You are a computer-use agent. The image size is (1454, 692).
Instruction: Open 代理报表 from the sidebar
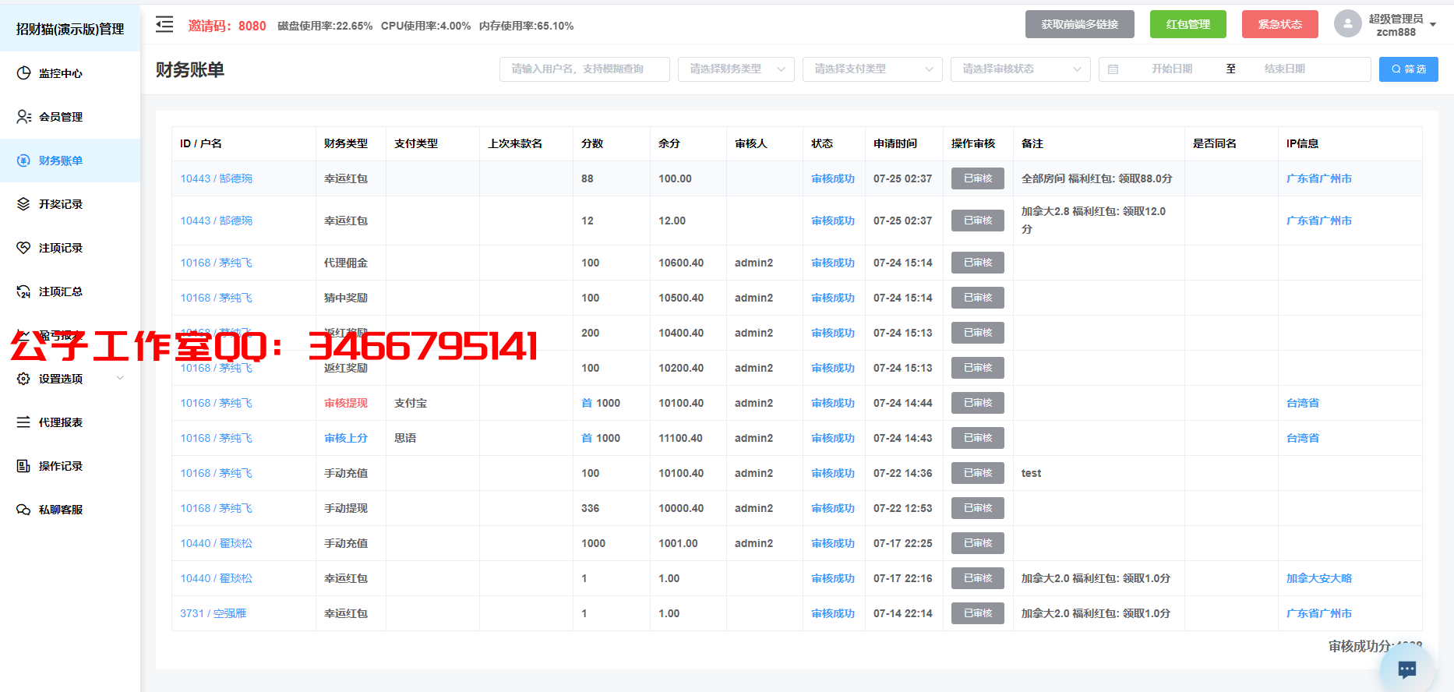coord(70,422)
